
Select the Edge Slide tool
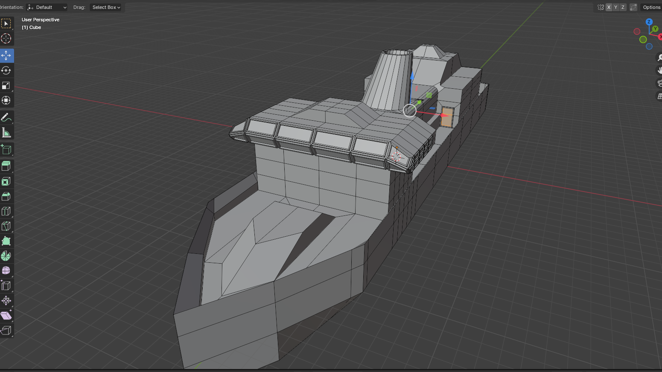[x=6, y=286]
